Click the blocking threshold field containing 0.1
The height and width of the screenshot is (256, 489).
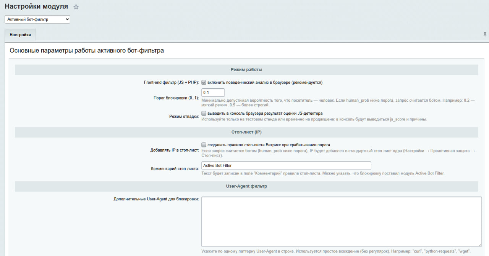click(213, 93)
